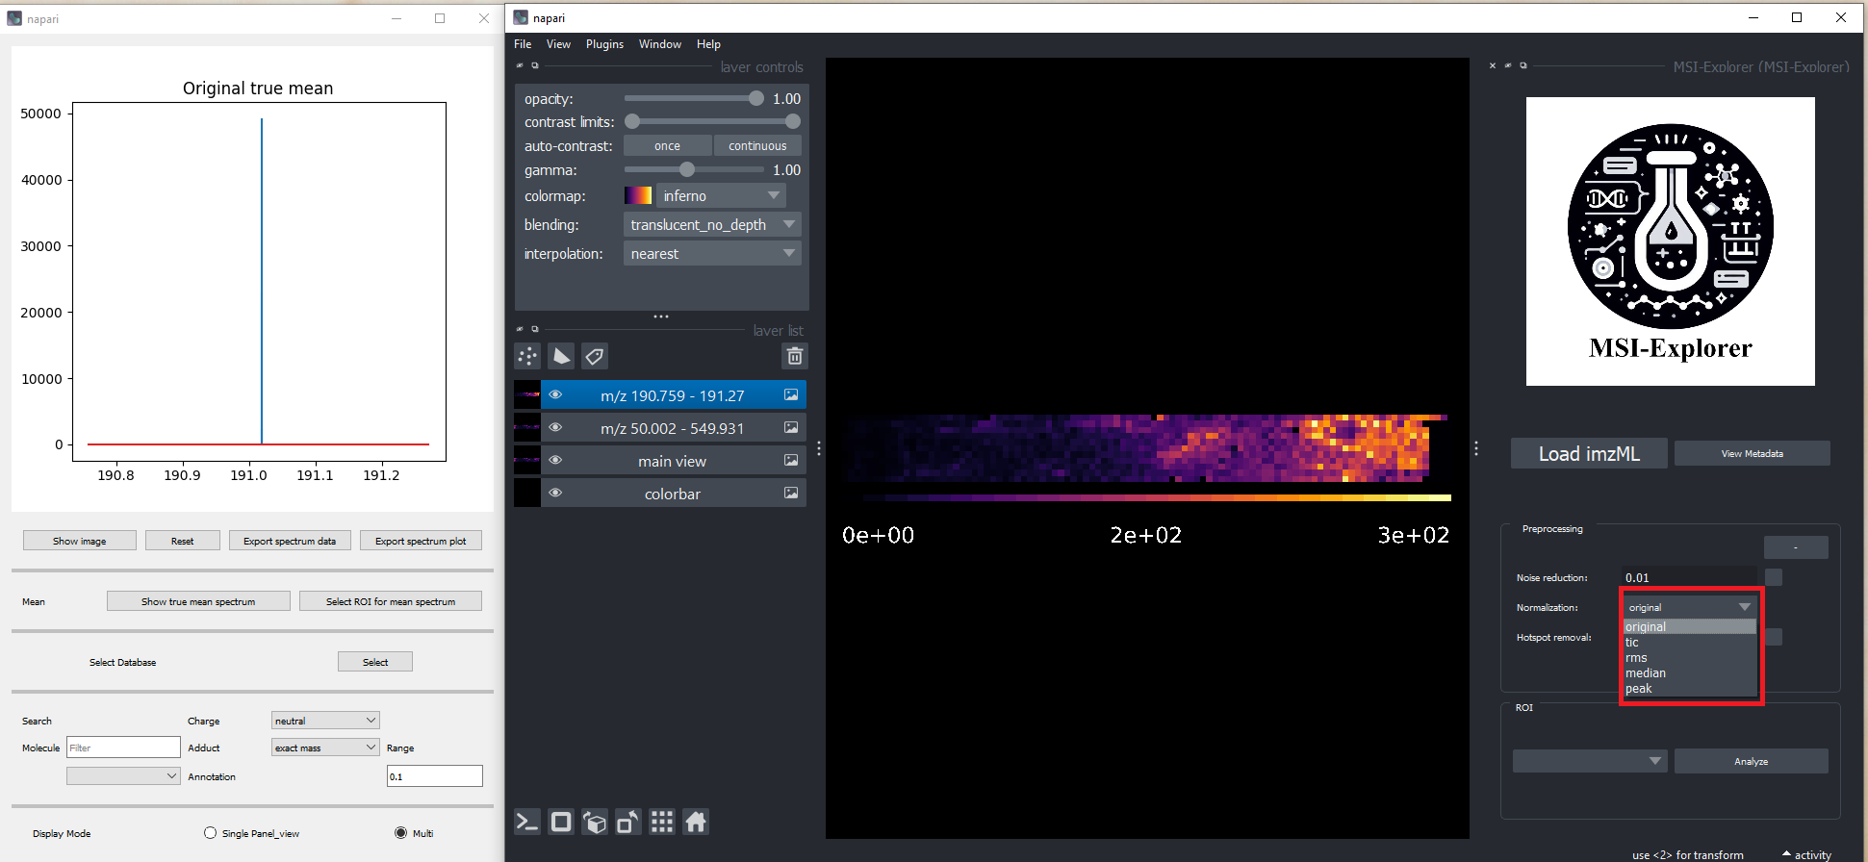Toggle 2D/3D view button
Viewport: 1868px width, 862px height.
[x=561, y=822]
